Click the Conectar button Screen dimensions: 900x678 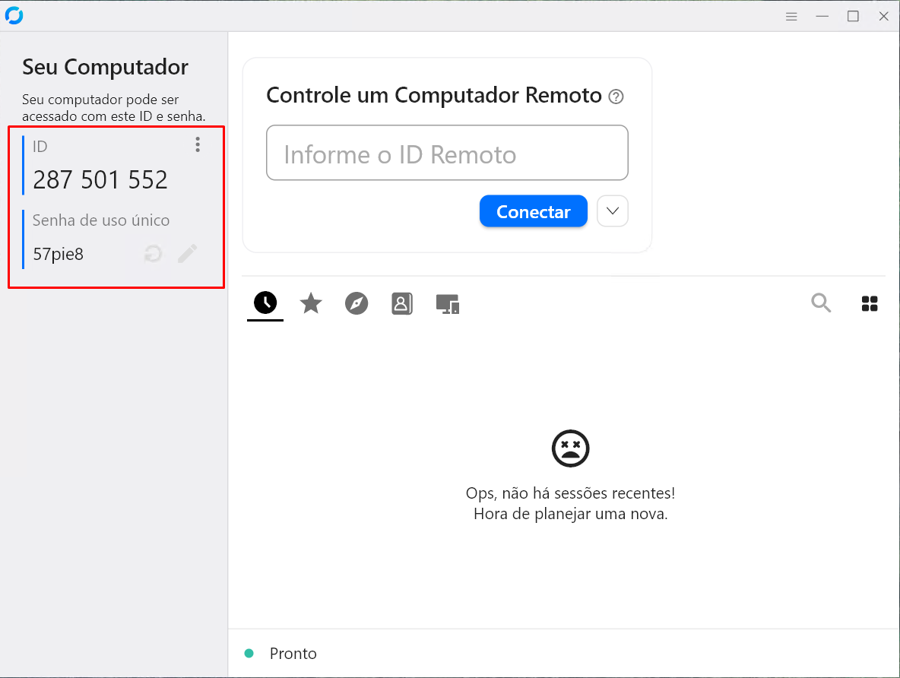tap(533, 211)
